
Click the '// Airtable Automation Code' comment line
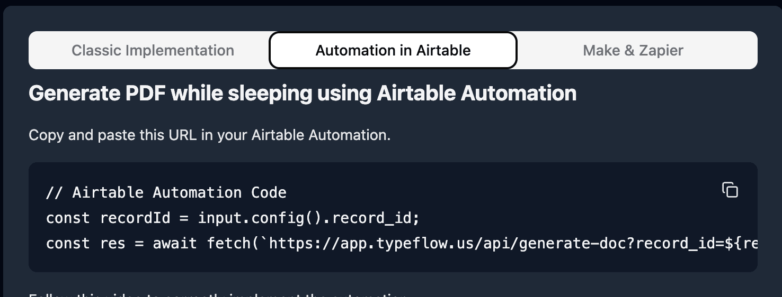[x=166, y=192]
